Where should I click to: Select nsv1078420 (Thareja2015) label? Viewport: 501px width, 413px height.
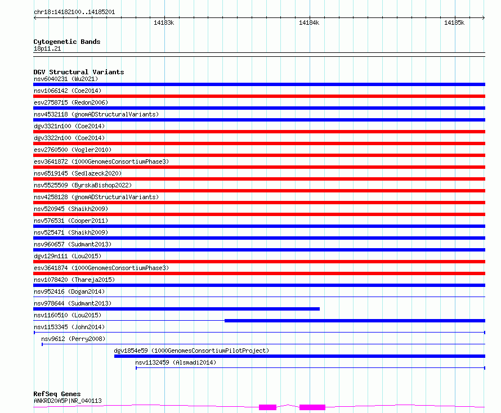(74, 280)
